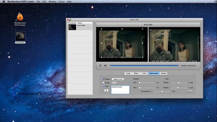Uncheck the Enable watermark checkbox
This screenshot has height=122, width=217.
(x=103, y=79)
